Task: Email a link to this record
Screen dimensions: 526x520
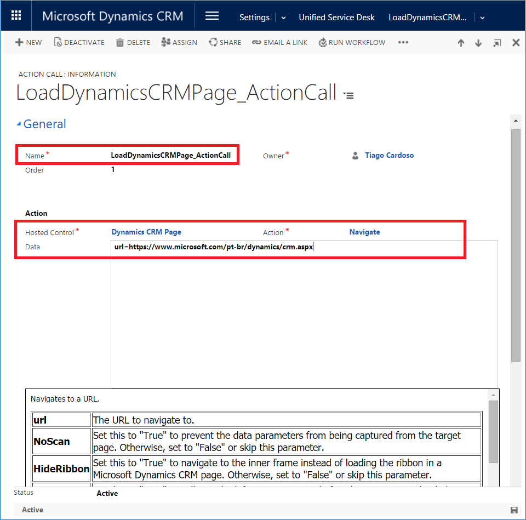Action: (x=279, y=42)
